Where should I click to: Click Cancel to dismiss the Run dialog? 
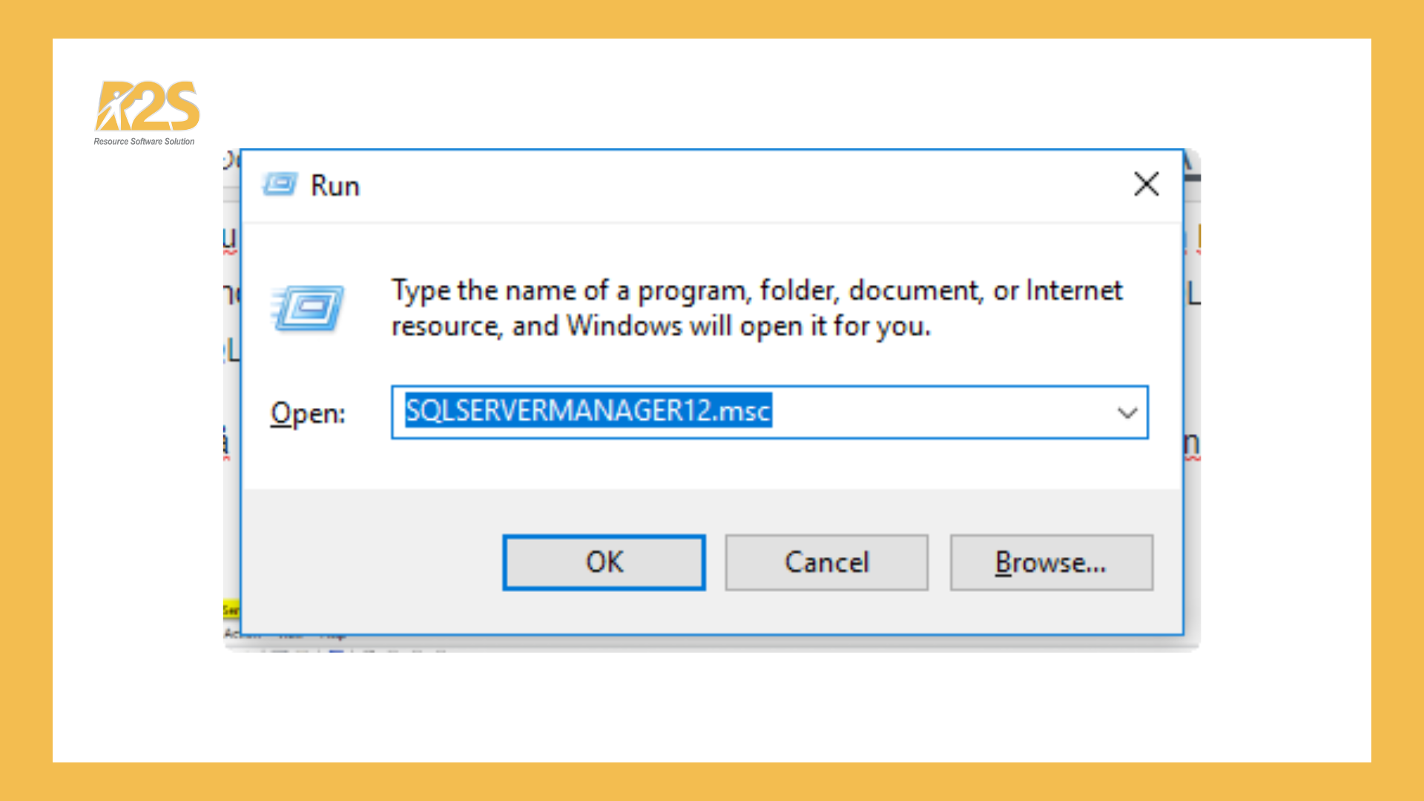click(826, 562)
